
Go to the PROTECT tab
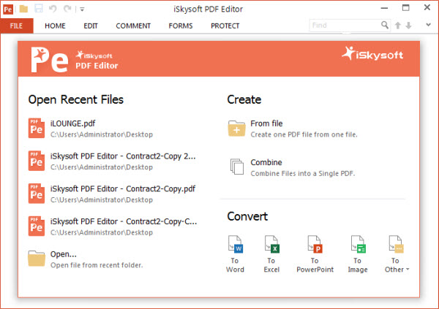[x=225, y=26]
